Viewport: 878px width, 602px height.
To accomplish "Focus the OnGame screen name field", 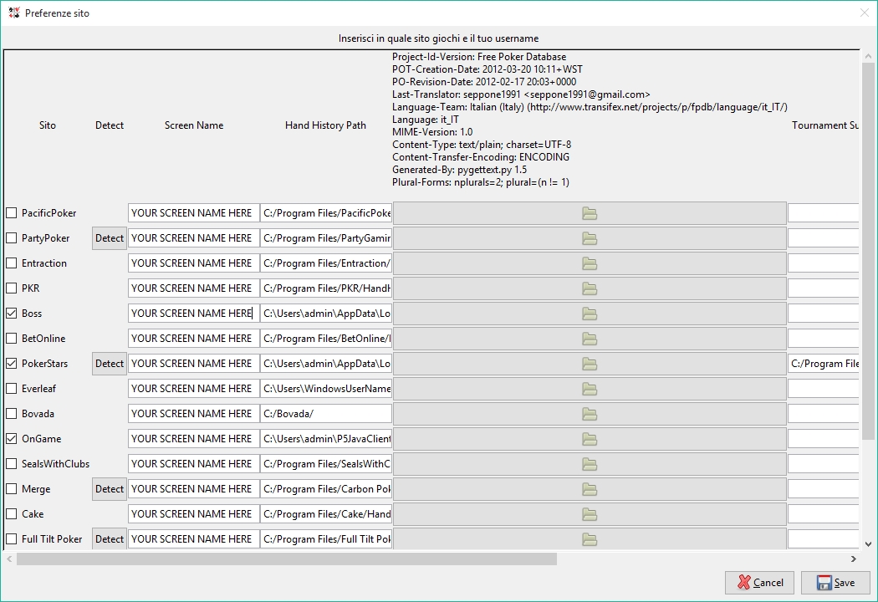I will click(x=194, y=438).
